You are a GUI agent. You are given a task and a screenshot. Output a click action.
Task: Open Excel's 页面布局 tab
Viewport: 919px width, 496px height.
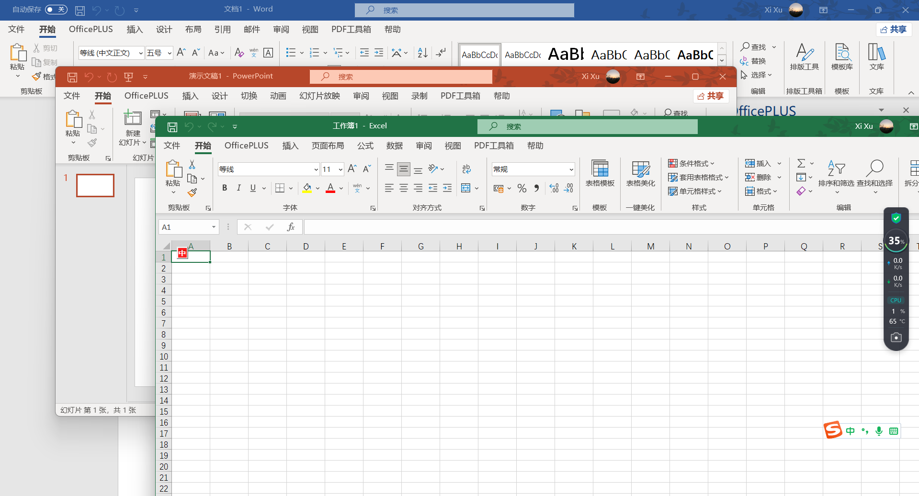point(328,146)
